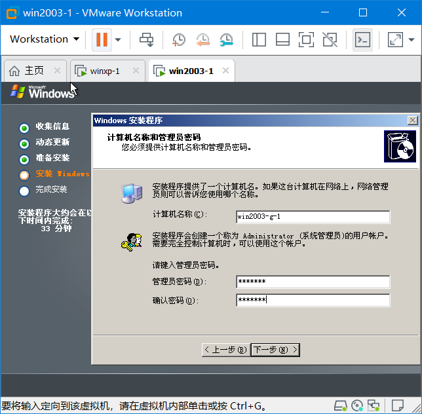
Task: Click the Microsoft Windows logo
Action: pyautogui.click(x=42, y=92)
